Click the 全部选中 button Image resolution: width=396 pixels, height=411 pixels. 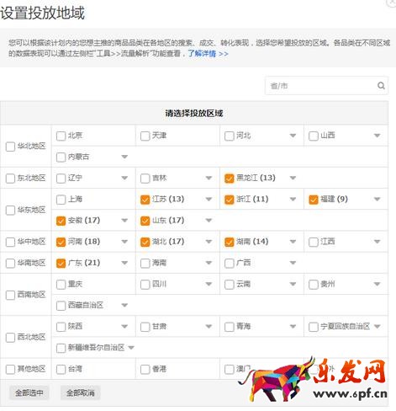(x=29, y=392)
